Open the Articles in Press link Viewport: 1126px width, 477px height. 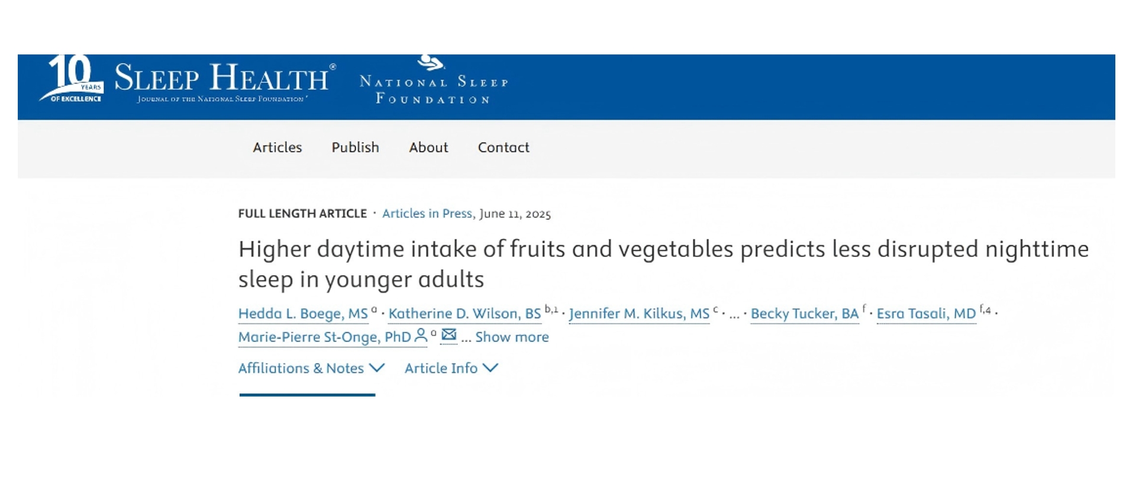tap(427, 214)
